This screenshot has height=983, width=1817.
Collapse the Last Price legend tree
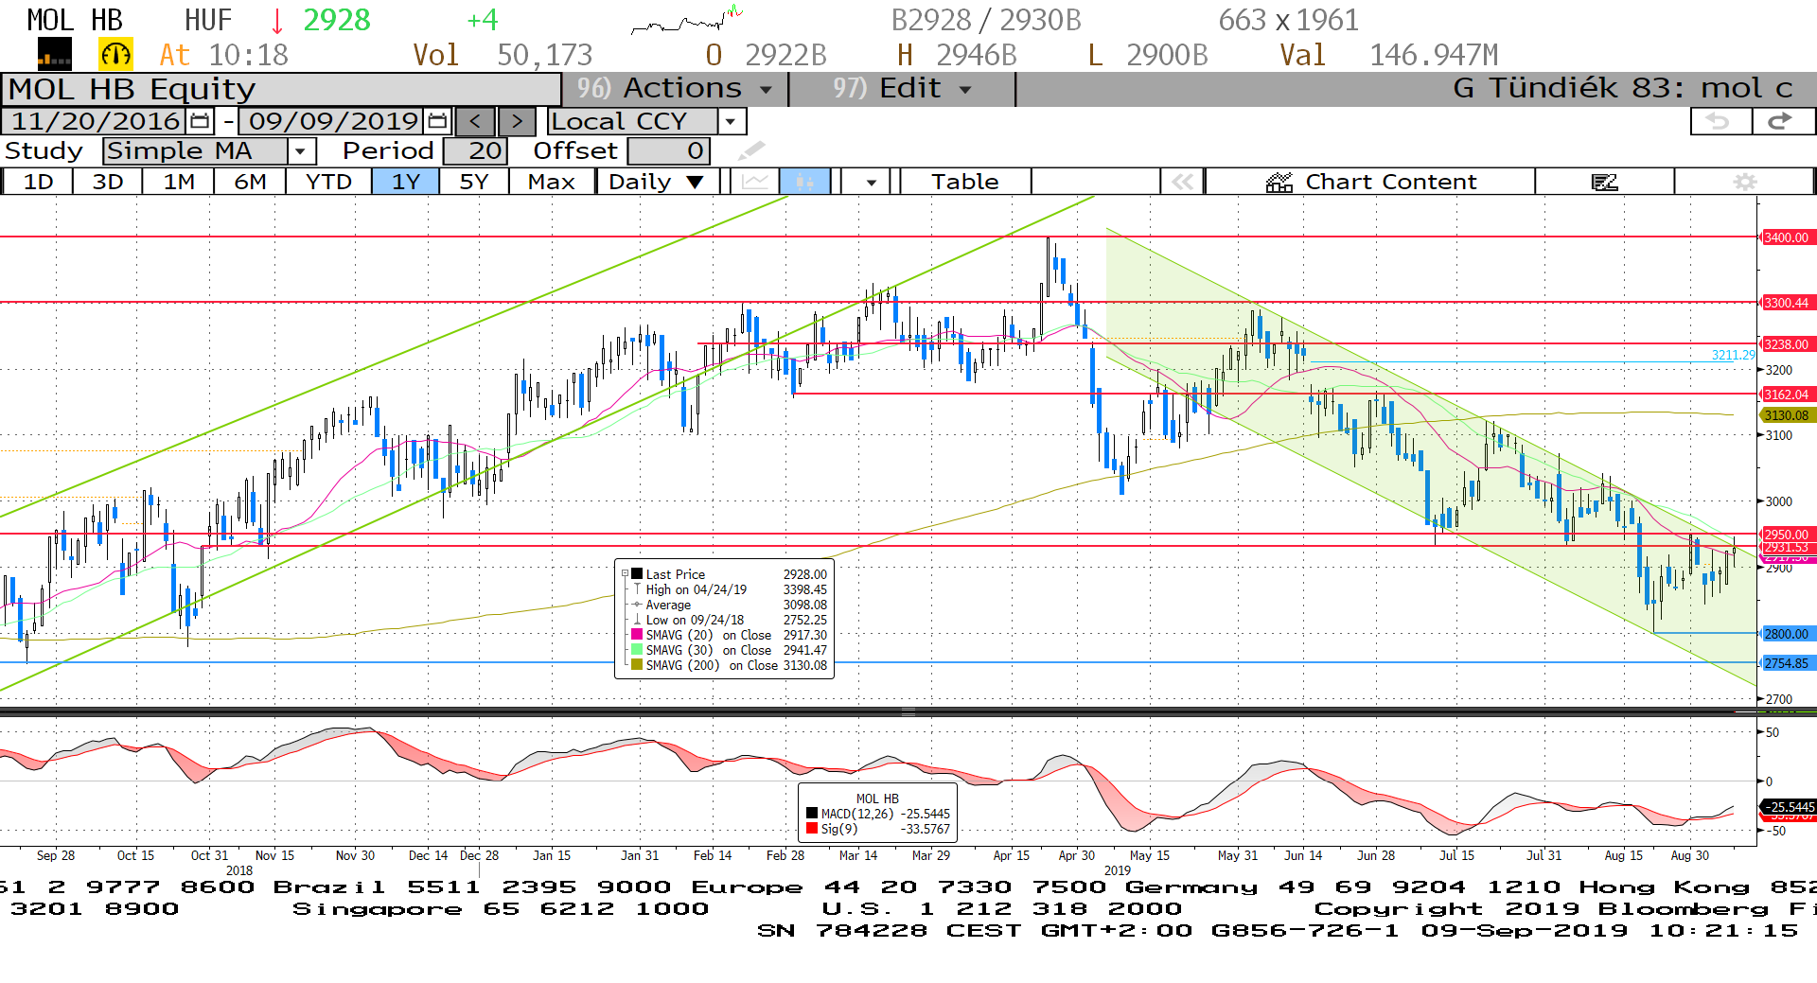[625, 573]
